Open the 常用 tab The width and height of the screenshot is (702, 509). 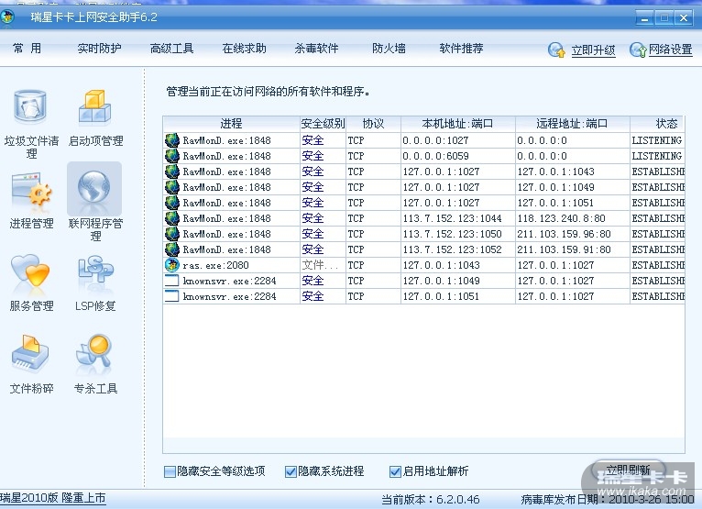tap(27, 49)
